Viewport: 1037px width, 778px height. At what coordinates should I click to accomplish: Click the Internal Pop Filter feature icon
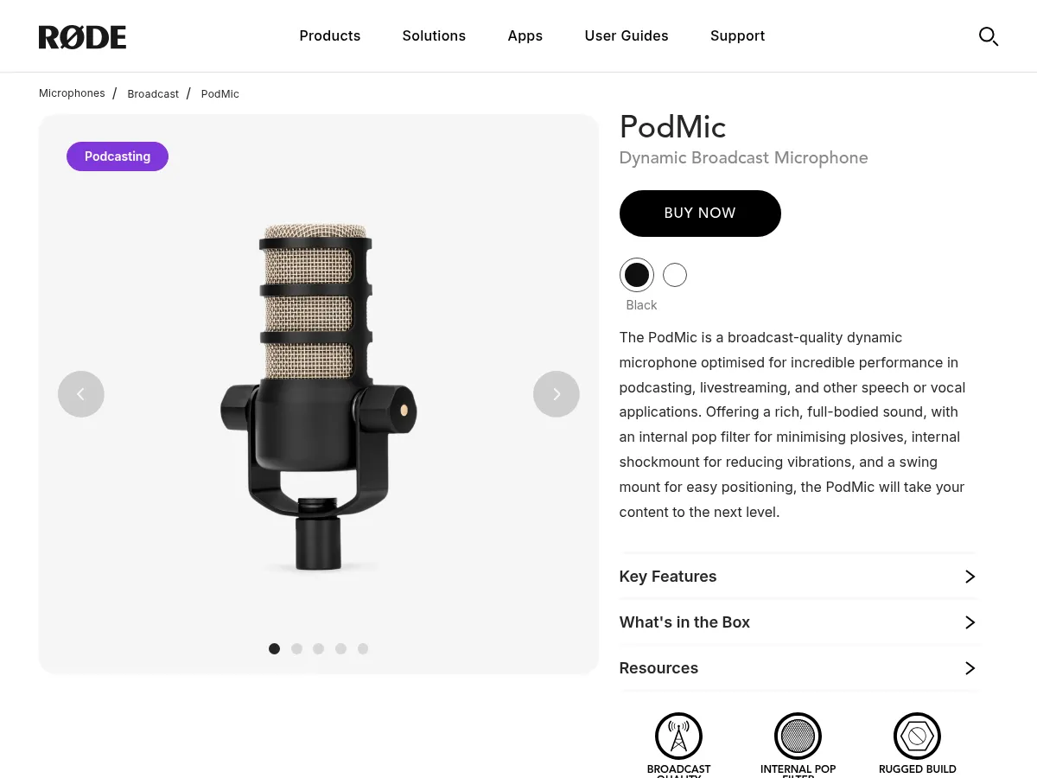(798, 736)
